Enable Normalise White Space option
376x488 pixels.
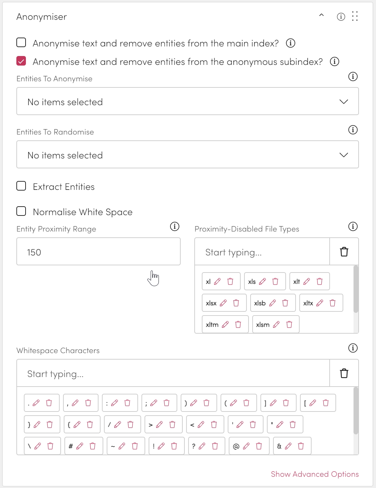click(21, 211)
